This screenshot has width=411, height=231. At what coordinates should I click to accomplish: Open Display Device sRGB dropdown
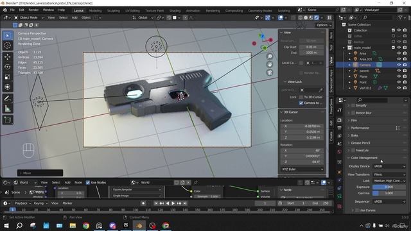tap(389, 166)
